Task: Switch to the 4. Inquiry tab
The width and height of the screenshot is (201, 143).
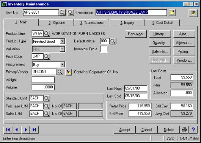Action: (127, 23)
